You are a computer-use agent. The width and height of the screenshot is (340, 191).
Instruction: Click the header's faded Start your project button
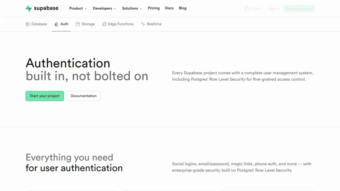pos(299,8)
